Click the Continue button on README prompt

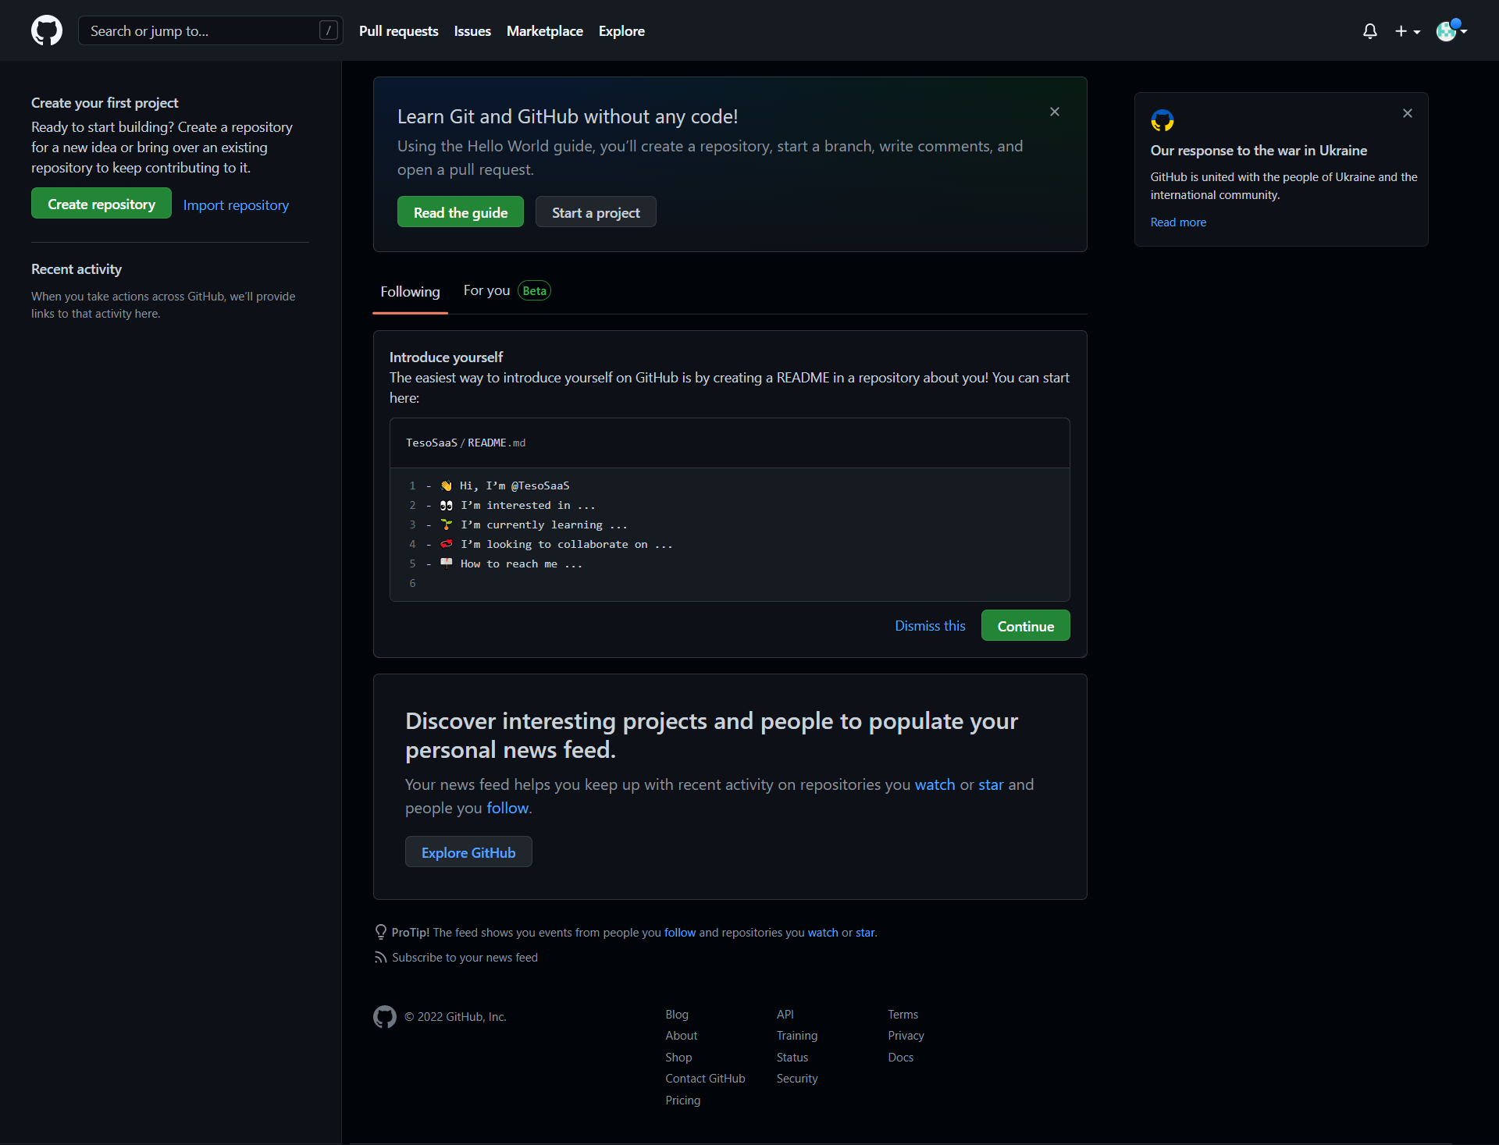pyautogui.click(x=1025, y=625)
